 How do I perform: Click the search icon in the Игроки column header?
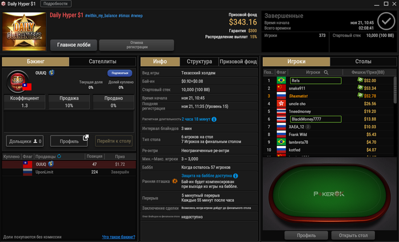[x=326, y=72]
